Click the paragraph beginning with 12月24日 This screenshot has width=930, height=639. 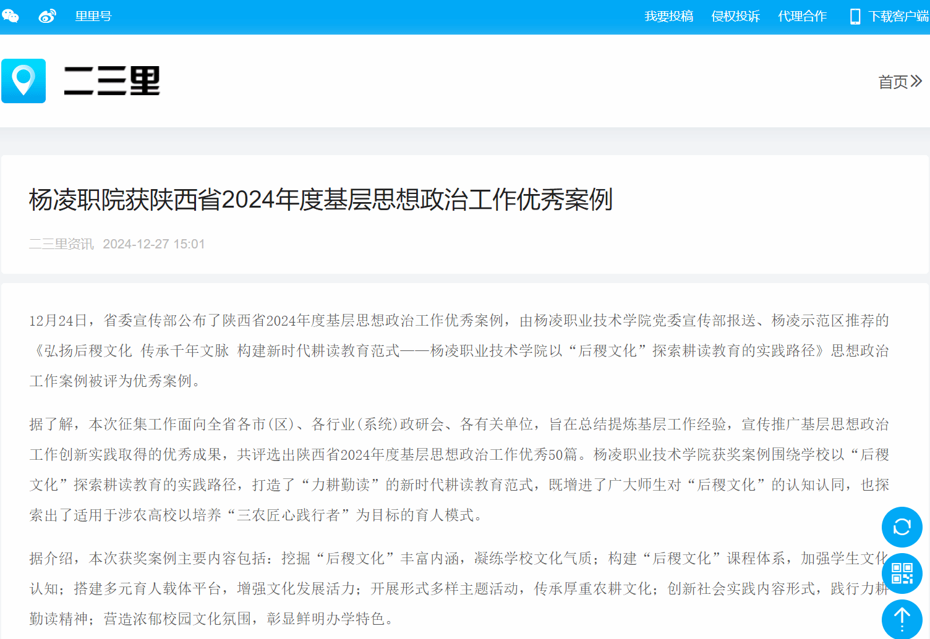point(459,350)
